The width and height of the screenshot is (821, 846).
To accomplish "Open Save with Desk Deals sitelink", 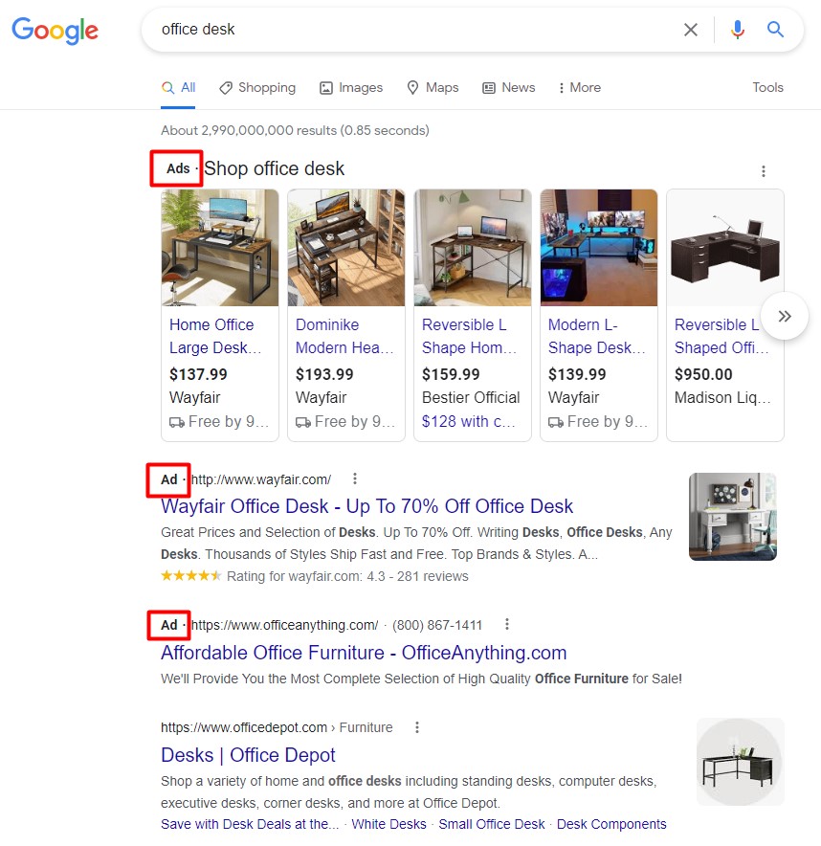I will tap(250, 824).
